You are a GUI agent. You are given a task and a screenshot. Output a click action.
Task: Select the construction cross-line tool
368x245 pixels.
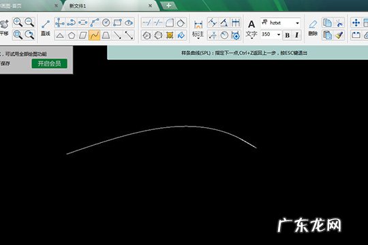[x=60, y=22]
